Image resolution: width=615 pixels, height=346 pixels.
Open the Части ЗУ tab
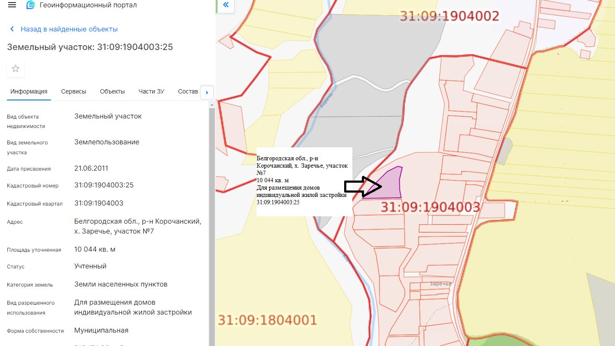(x=151, y=91)
